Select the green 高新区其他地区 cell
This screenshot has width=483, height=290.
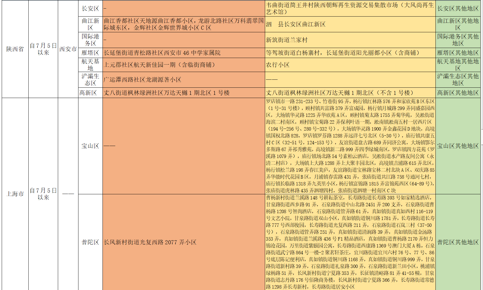[x=458, y=93]
